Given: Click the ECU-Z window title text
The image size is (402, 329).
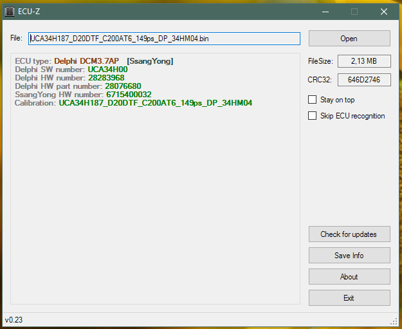Looking at the screenshot, I should (x=29, y=12).
